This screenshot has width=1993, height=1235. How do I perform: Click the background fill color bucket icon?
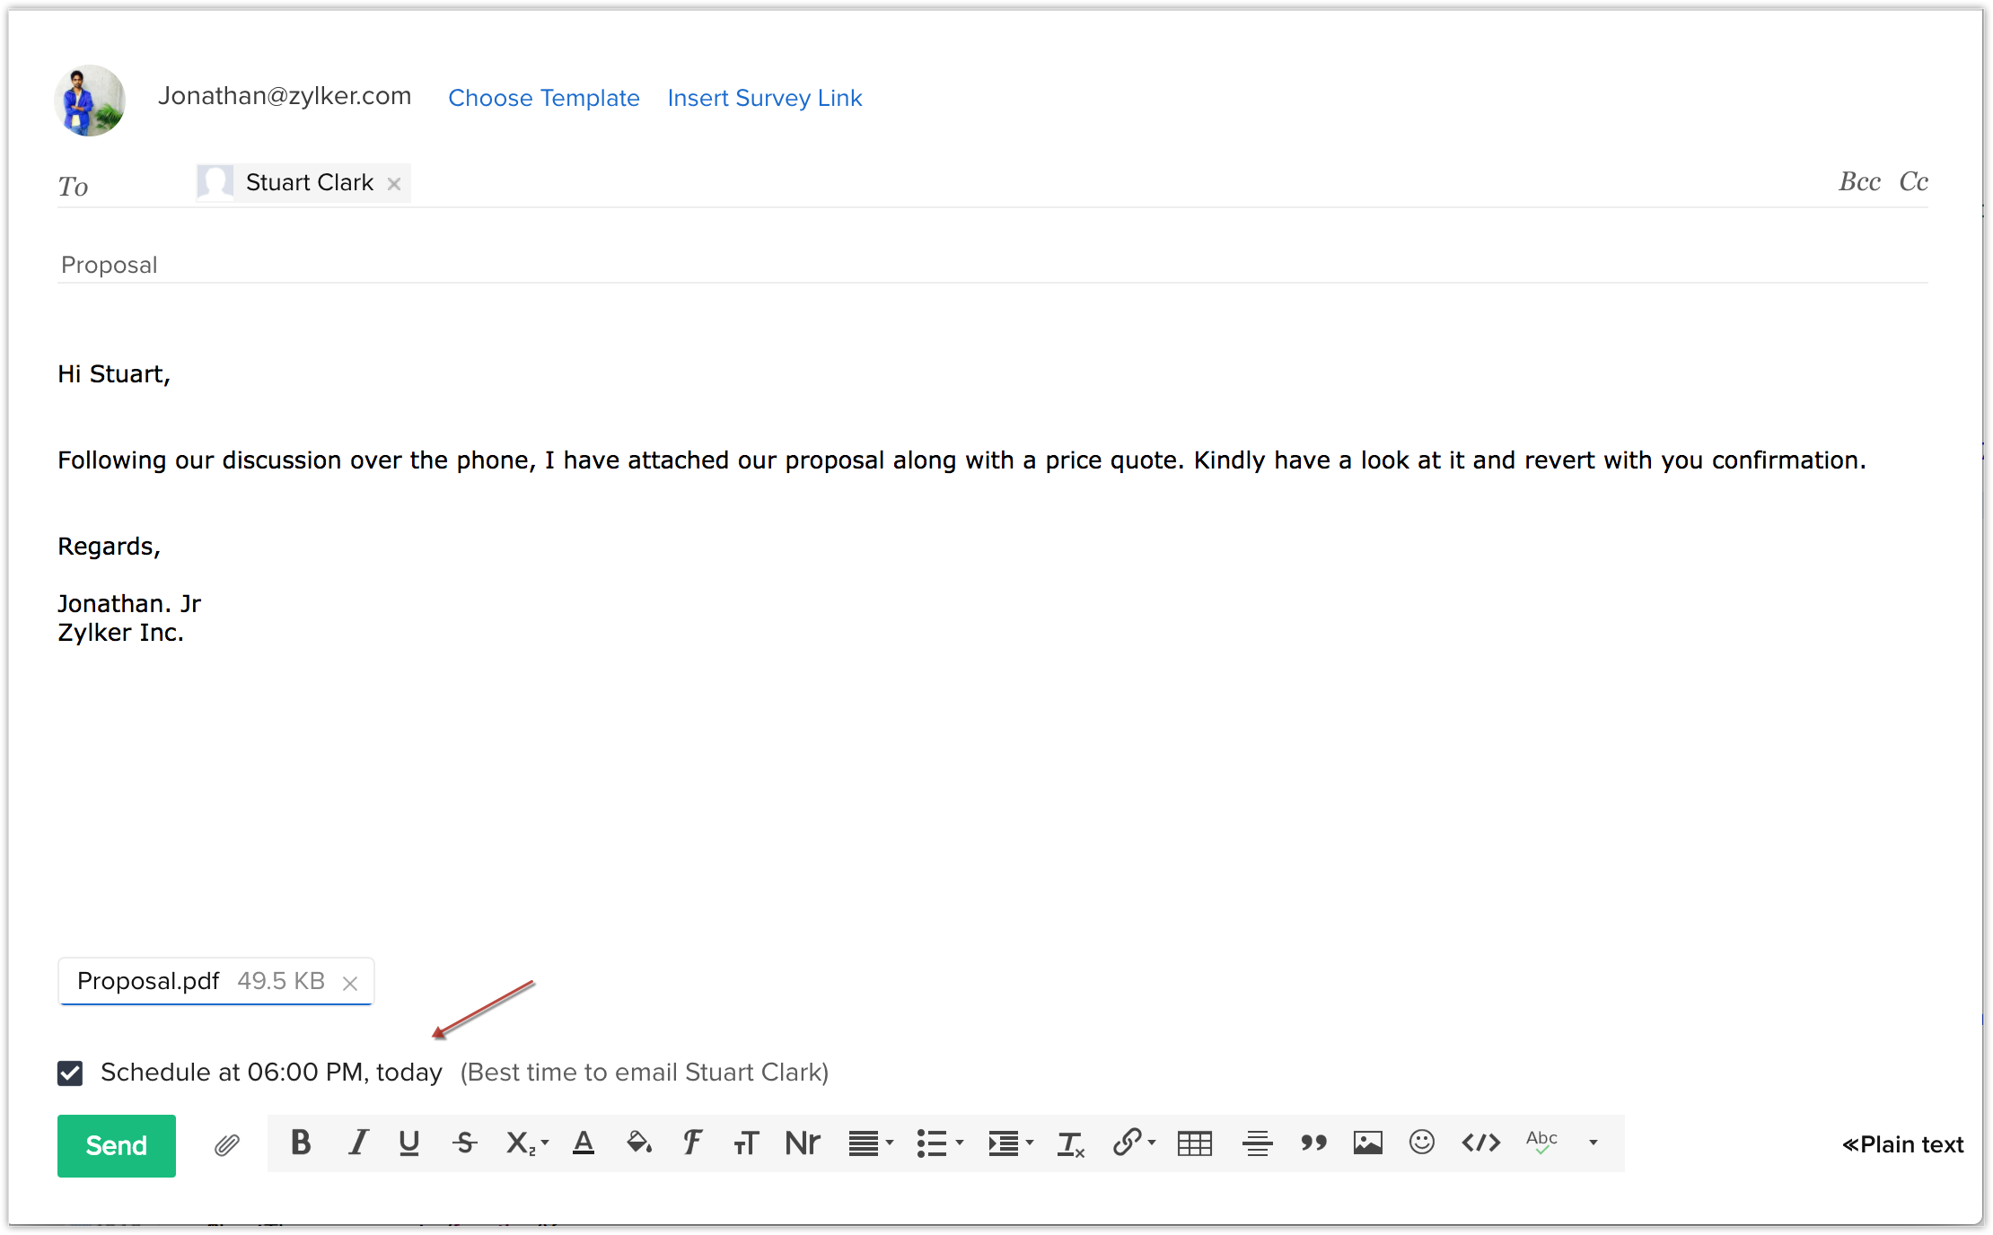pyautogui.click(x=638, y=1143)
